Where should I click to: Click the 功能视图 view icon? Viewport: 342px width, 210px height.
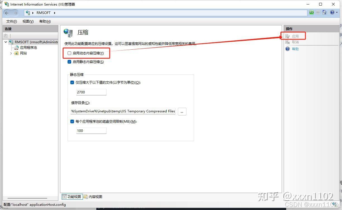coord(64,197)
